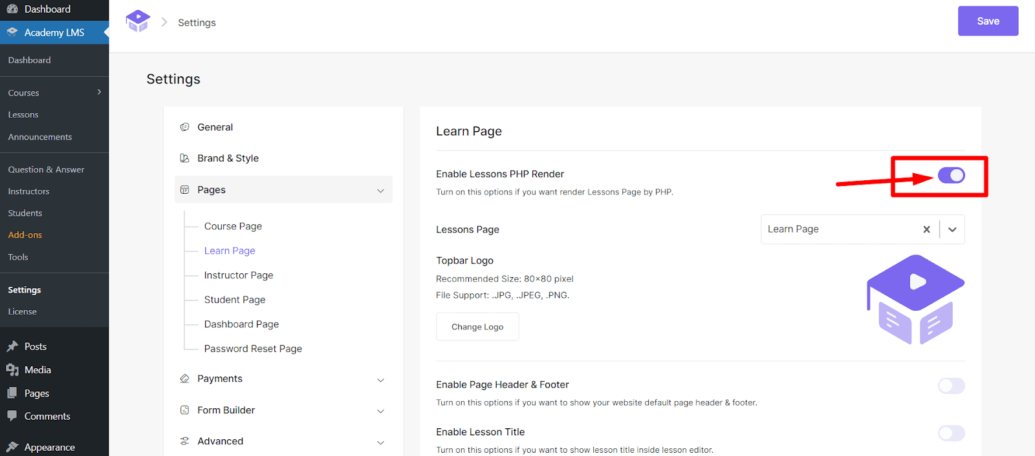Image resolution: width=1035 pixels, height=456 pixels.
Task: Select Instructor Page in the settings tree
Action: coord(239,275)
